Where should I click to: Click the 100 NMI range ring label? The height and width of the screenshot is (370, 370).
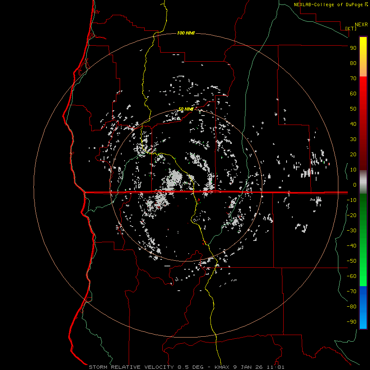click(x=186, y=33)
